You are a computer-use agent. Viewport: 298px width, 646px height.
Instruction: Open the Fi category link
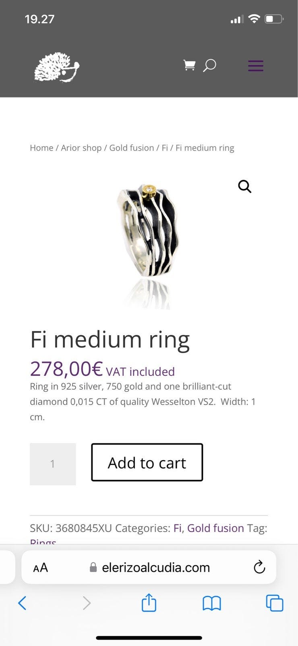point(177,528)
